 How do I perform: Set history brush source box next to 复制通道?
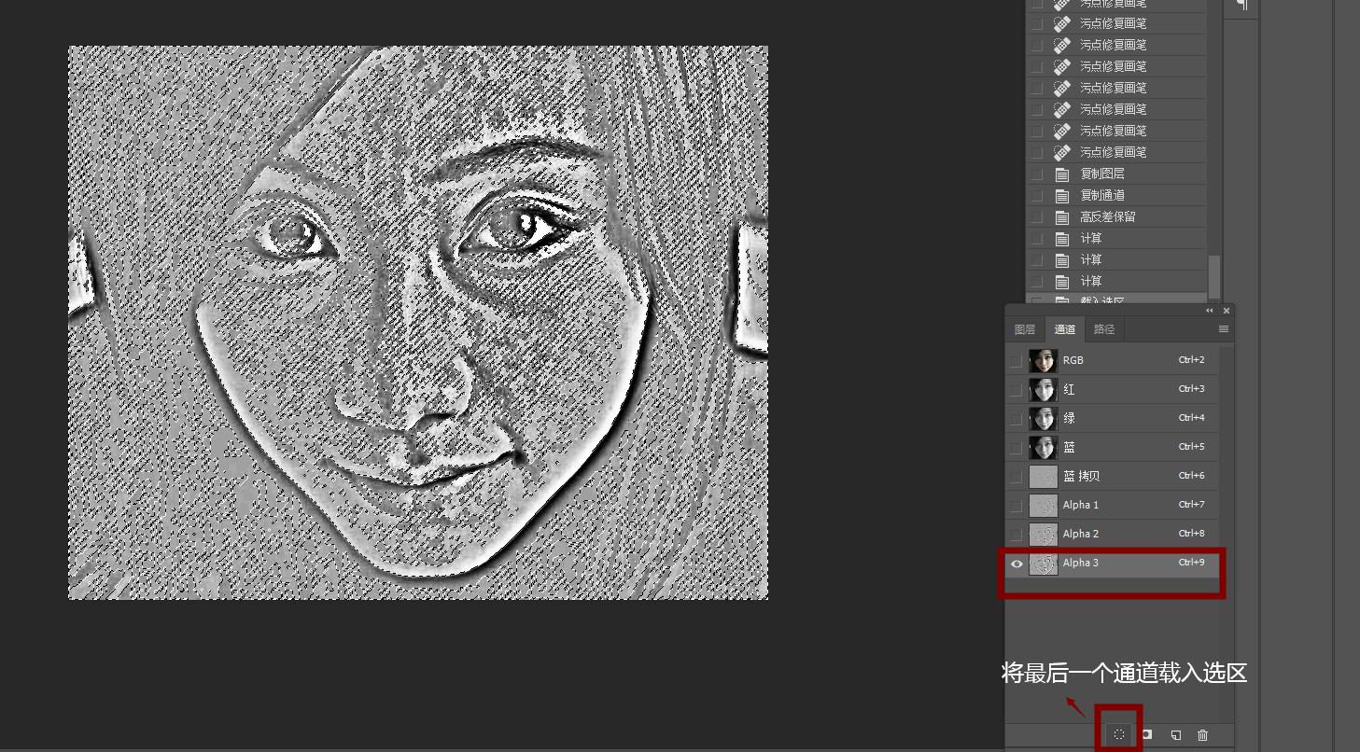(1037, 195)
